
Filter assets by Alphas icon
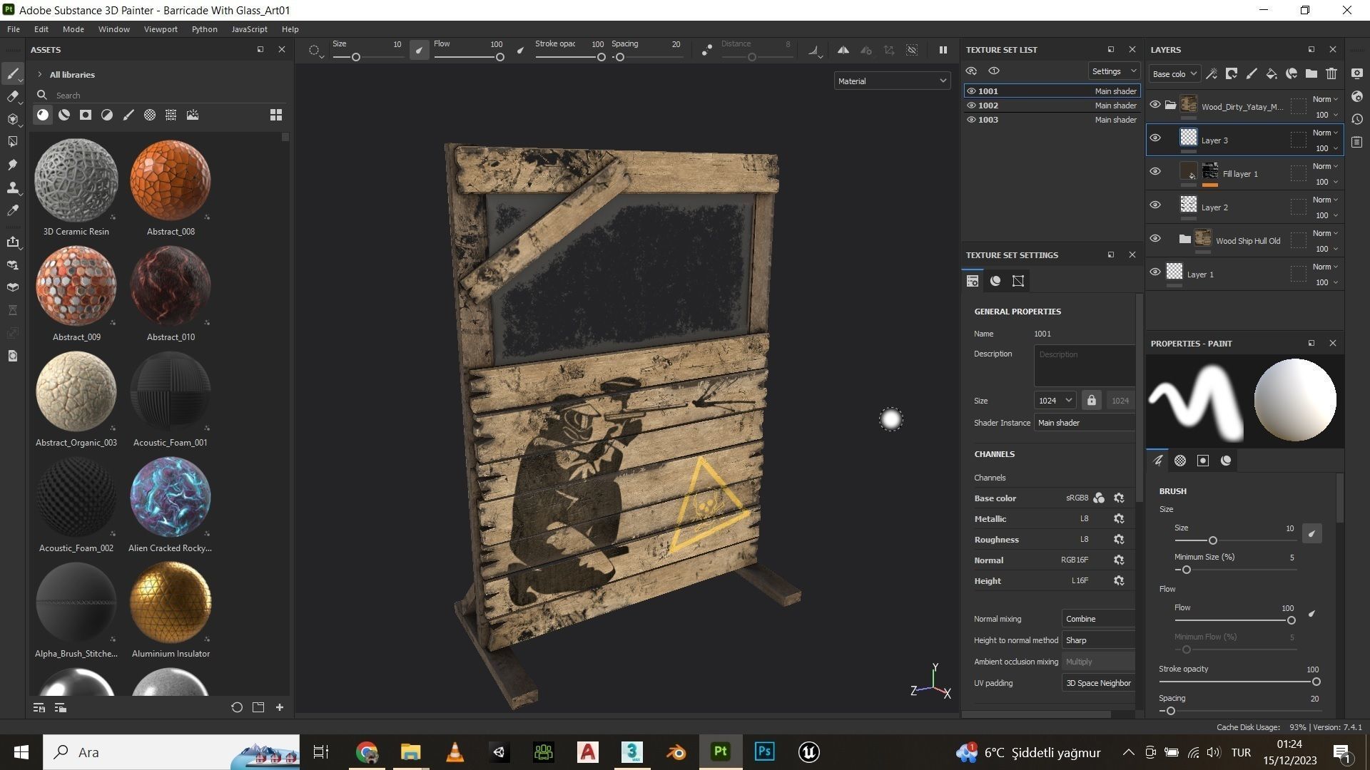tap(150, 115)
